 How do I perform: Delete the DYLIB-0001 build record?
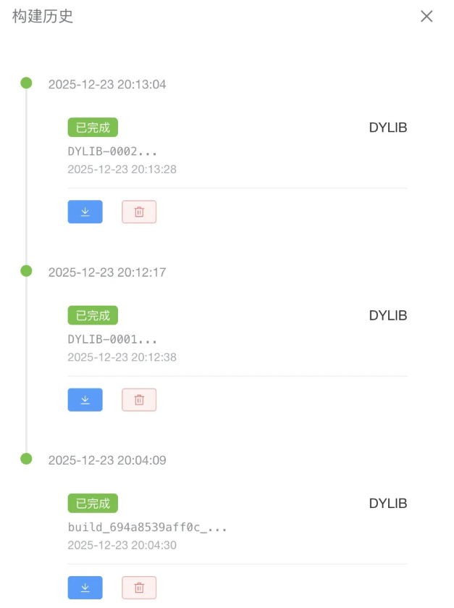(x=139, y=399)
